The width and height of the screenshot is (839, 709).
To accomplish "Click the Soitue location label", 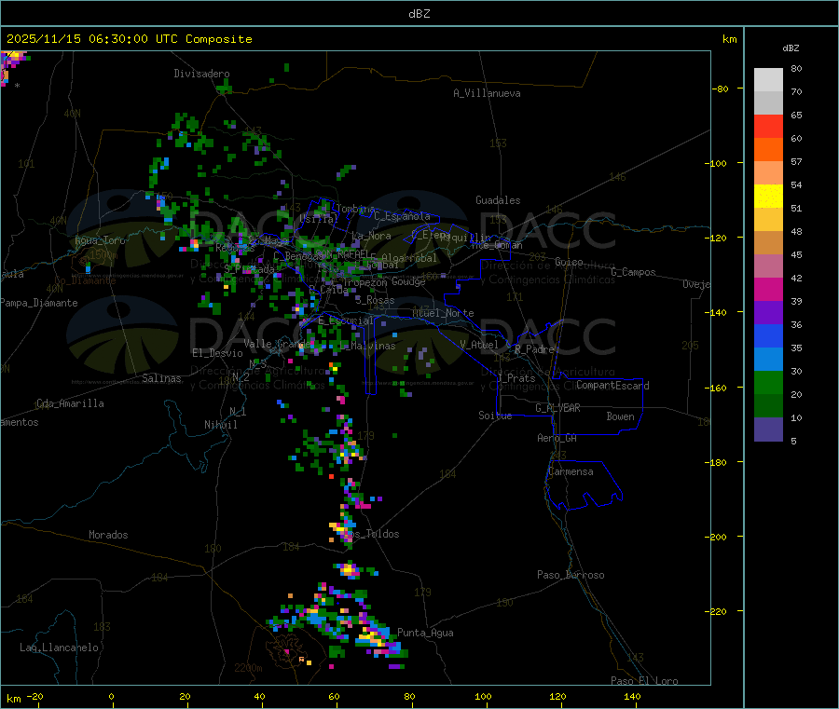I will tap(495, 416).
